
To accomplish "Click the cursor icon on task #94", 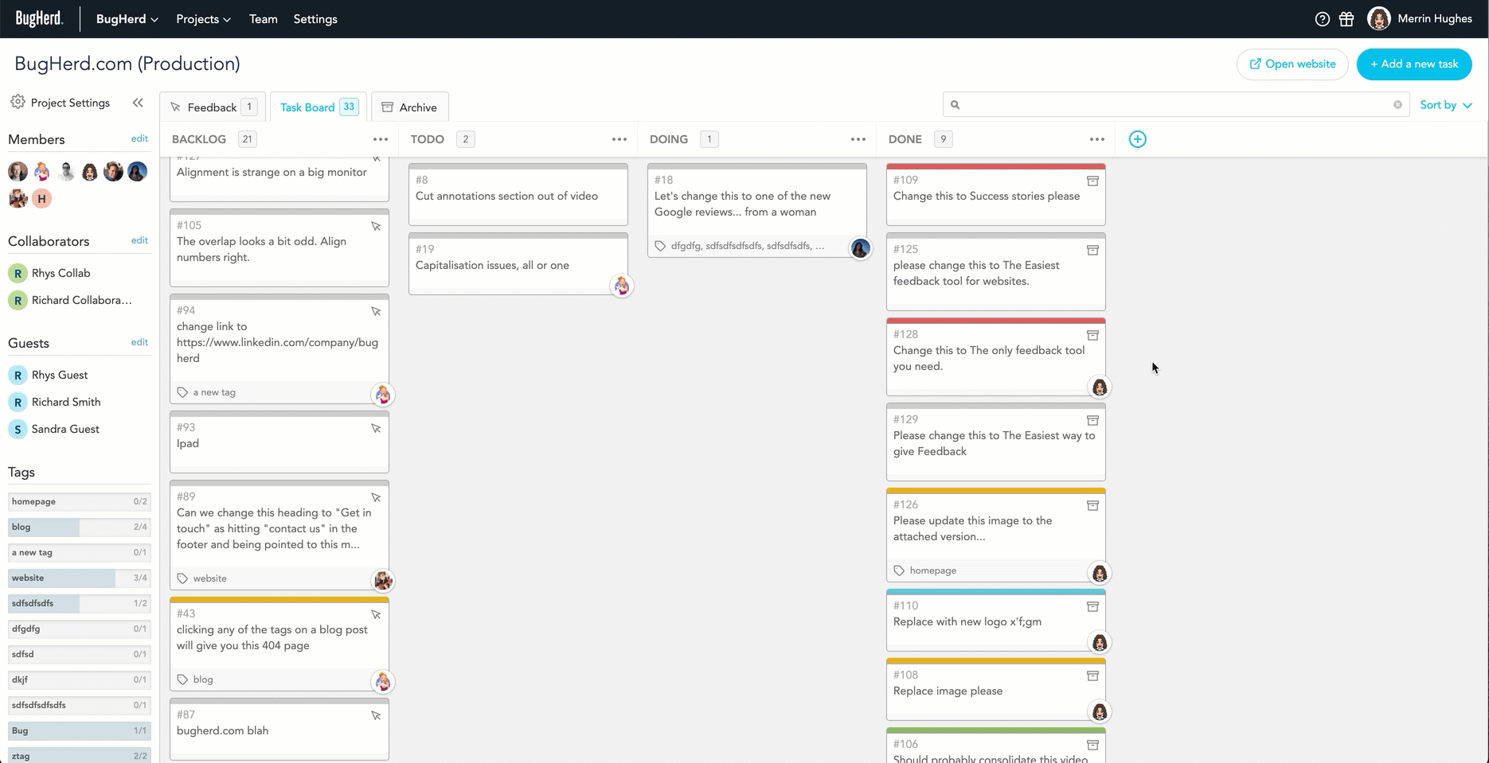I will tap(376, 312).
